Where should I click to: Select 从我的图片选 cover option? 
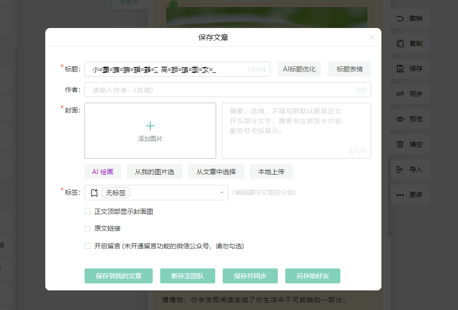pyautogui.click(x=155, y=172)
